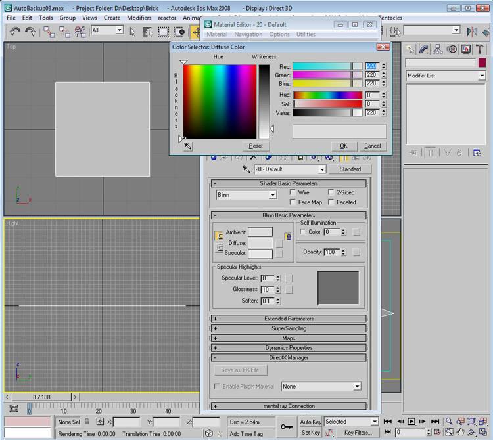Open the Modifiers menu
Viewport: 493px width, 440px height.
139,18
